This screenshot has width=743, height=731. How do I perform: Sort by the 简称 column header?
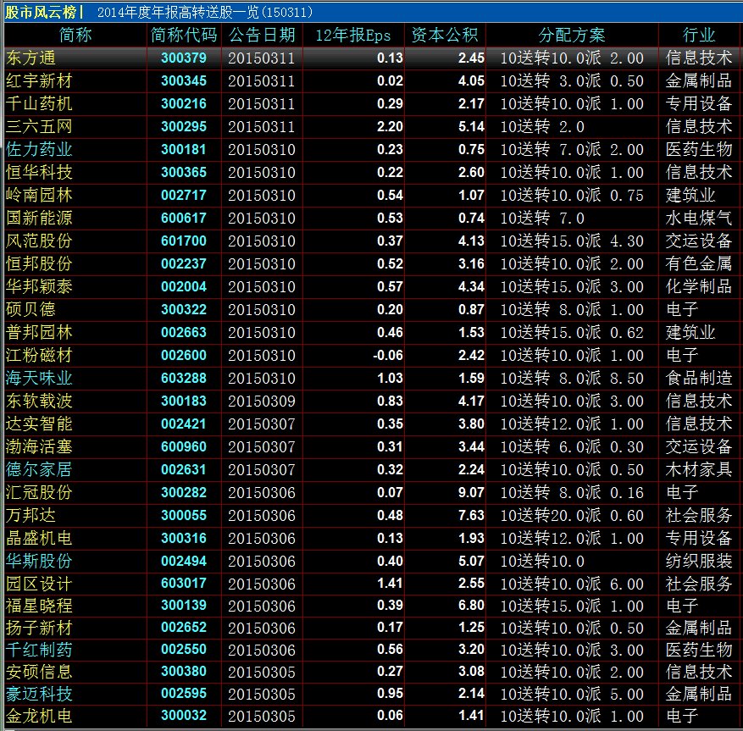[75, 36]
